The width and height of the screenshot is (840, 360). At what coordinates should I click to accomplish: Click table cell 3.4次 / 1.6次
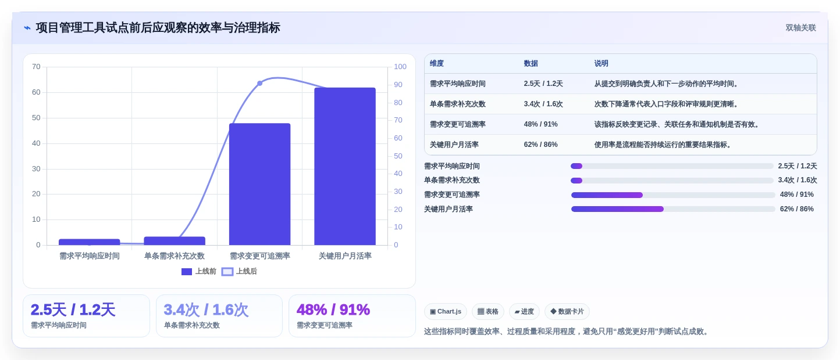[x=543, y=104]
